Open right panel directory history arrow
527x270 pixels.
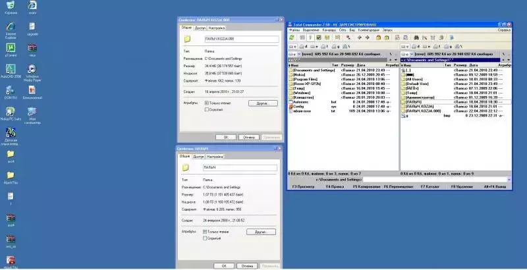tap(509, 60)
